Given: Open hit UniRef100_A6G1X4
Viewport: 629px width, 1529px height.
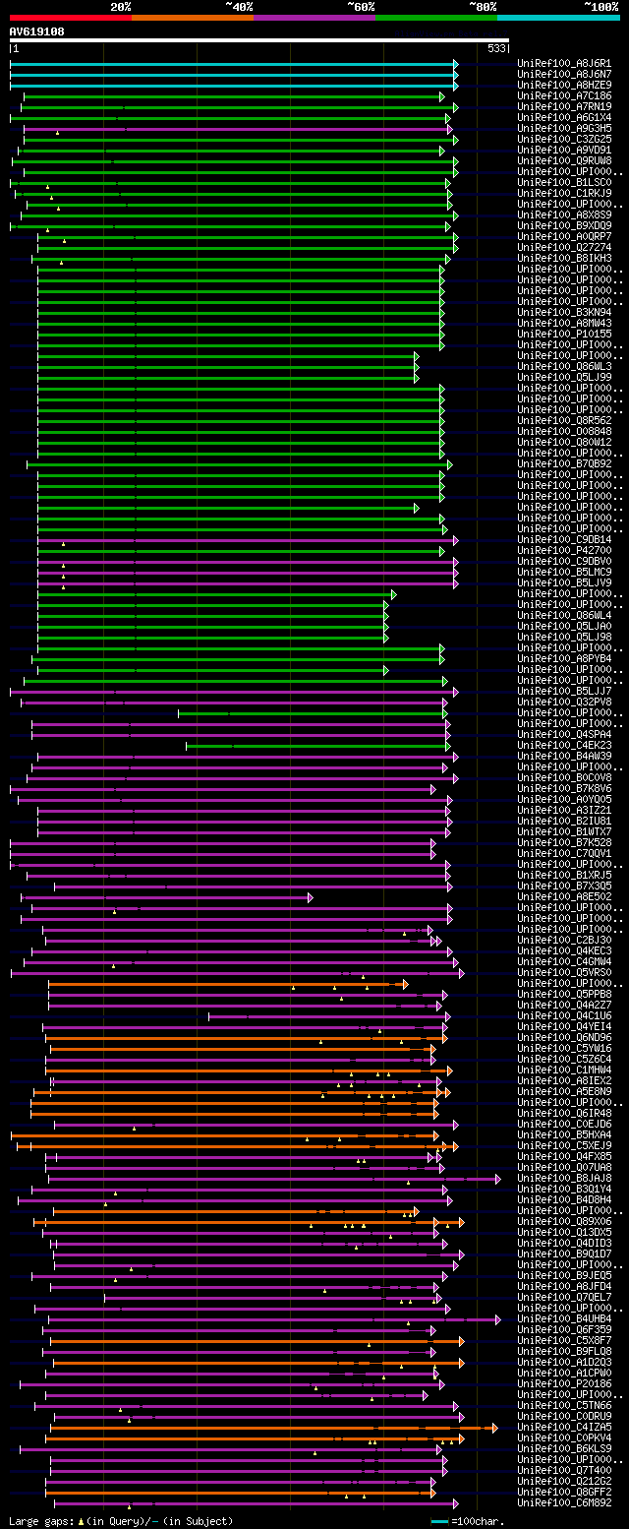Looking at the screenshot, I should [x=564, y=118].
